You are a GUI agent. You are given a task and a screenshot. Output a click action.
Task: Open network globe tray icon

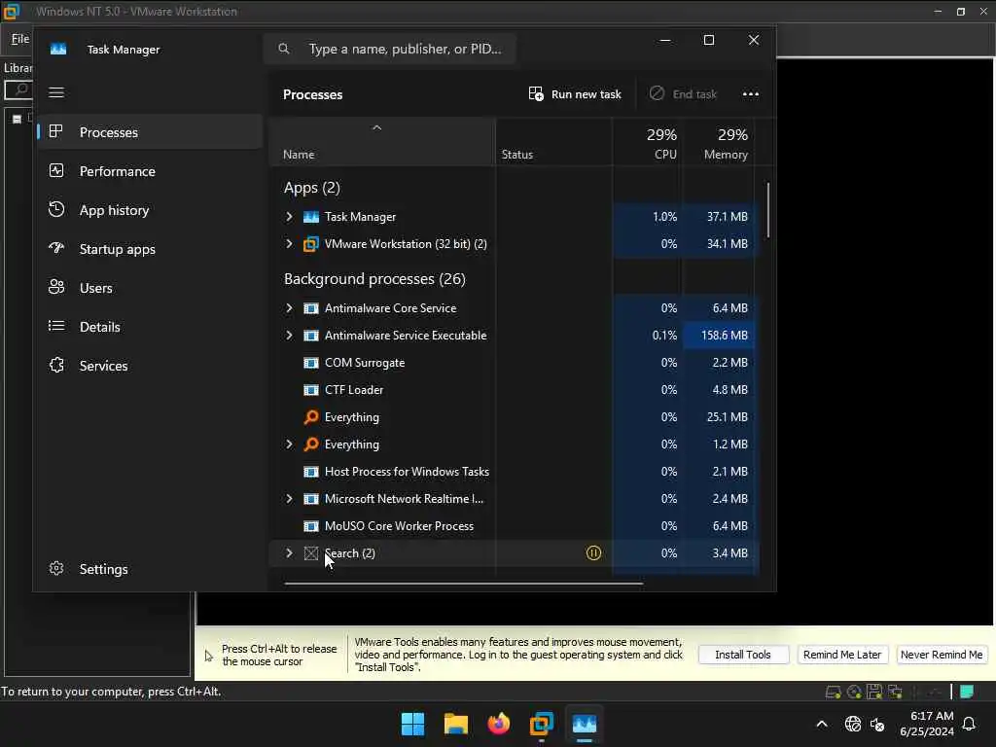click(852, 724)
